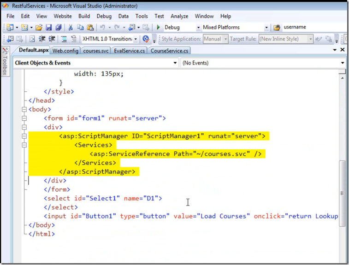349x265 pixels.
Task: Click the scrollbar up arrow in editor
Action: tap(343, 78)
